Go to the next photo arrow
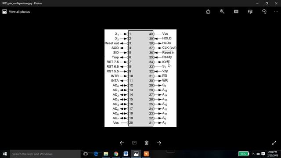Image resolution: width=281 pixels, height=158 pixels. (159, 143)
